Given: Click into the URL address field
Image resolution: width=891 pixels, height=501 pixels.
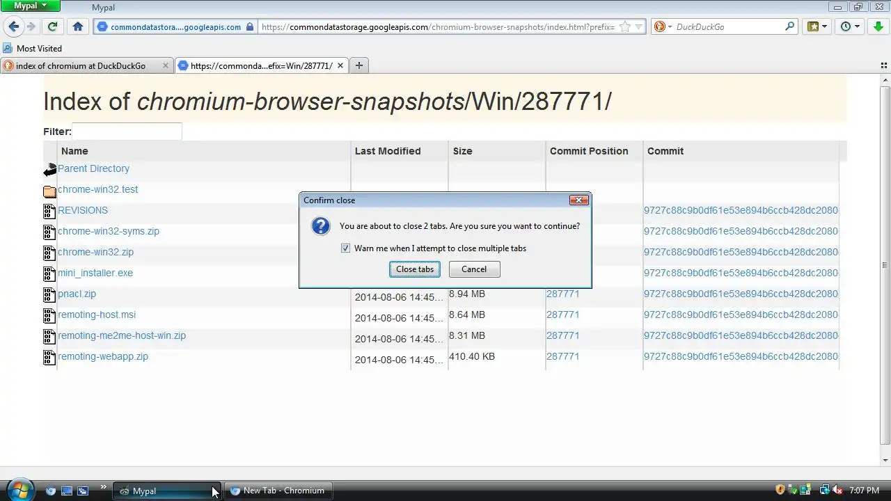Looking at the screenshot, I should (439, 27).
